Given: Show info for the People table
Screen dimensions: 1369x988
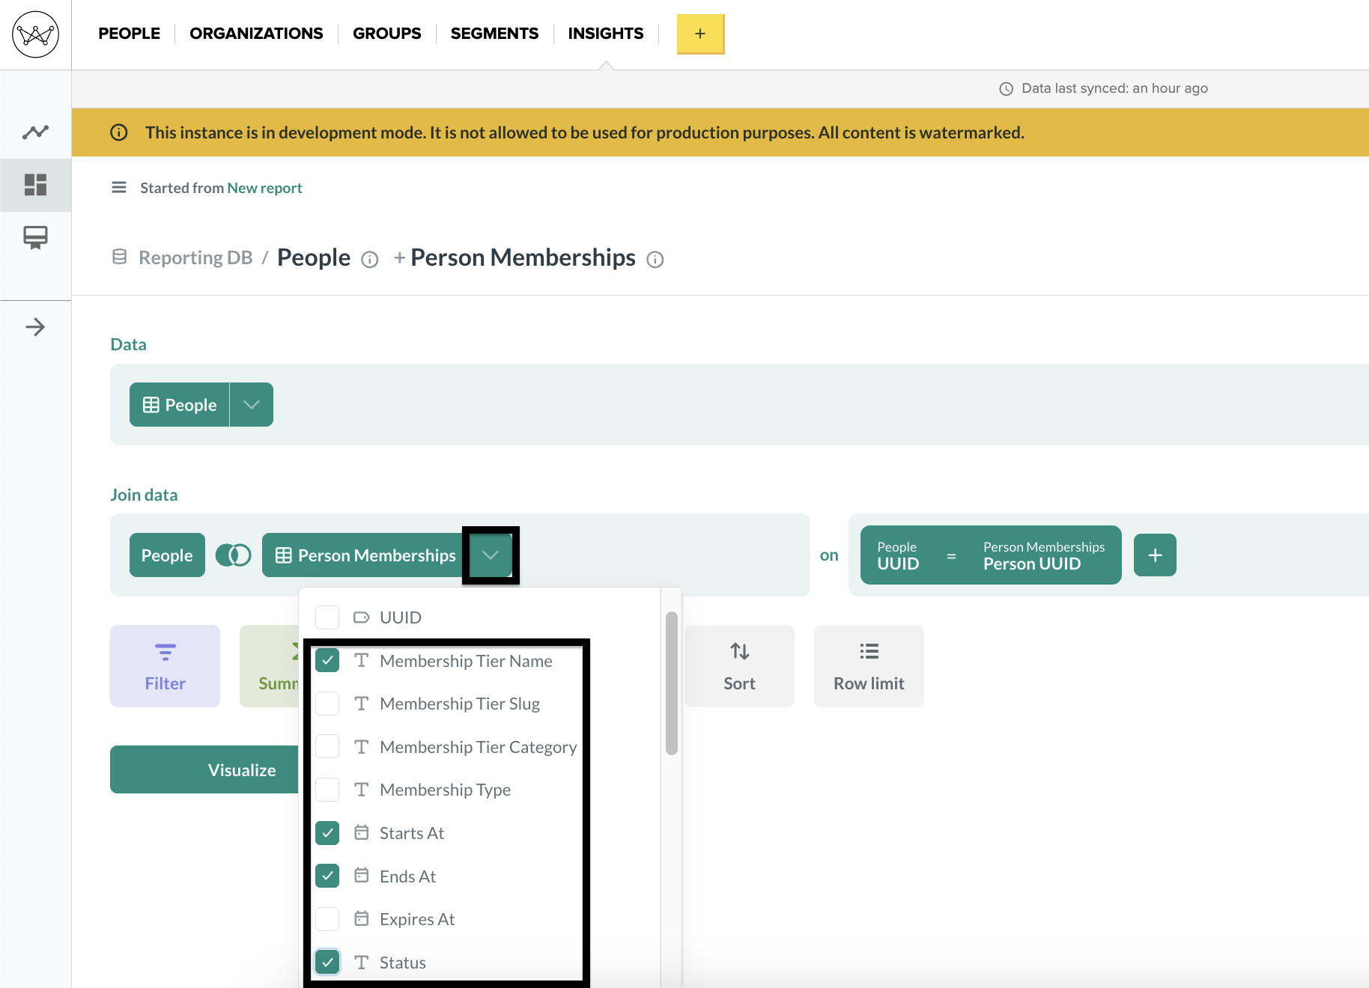Looking at the screenshot, I should coord(370,260).
